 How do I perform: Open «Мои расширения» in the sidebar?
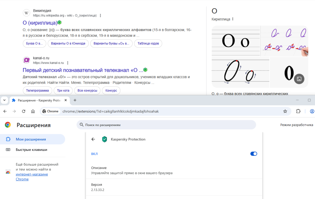[x=33, y=139]
